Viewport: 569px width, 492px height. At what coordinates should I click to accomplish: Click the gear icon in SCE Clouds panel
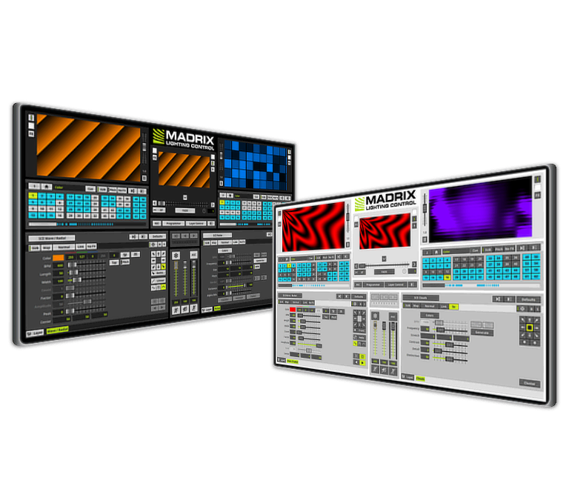[x=523, y=307]
